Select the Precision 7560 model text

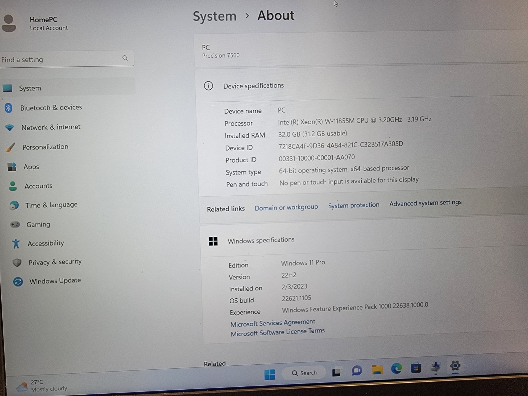pyautogui.click(x=221, y=55)
